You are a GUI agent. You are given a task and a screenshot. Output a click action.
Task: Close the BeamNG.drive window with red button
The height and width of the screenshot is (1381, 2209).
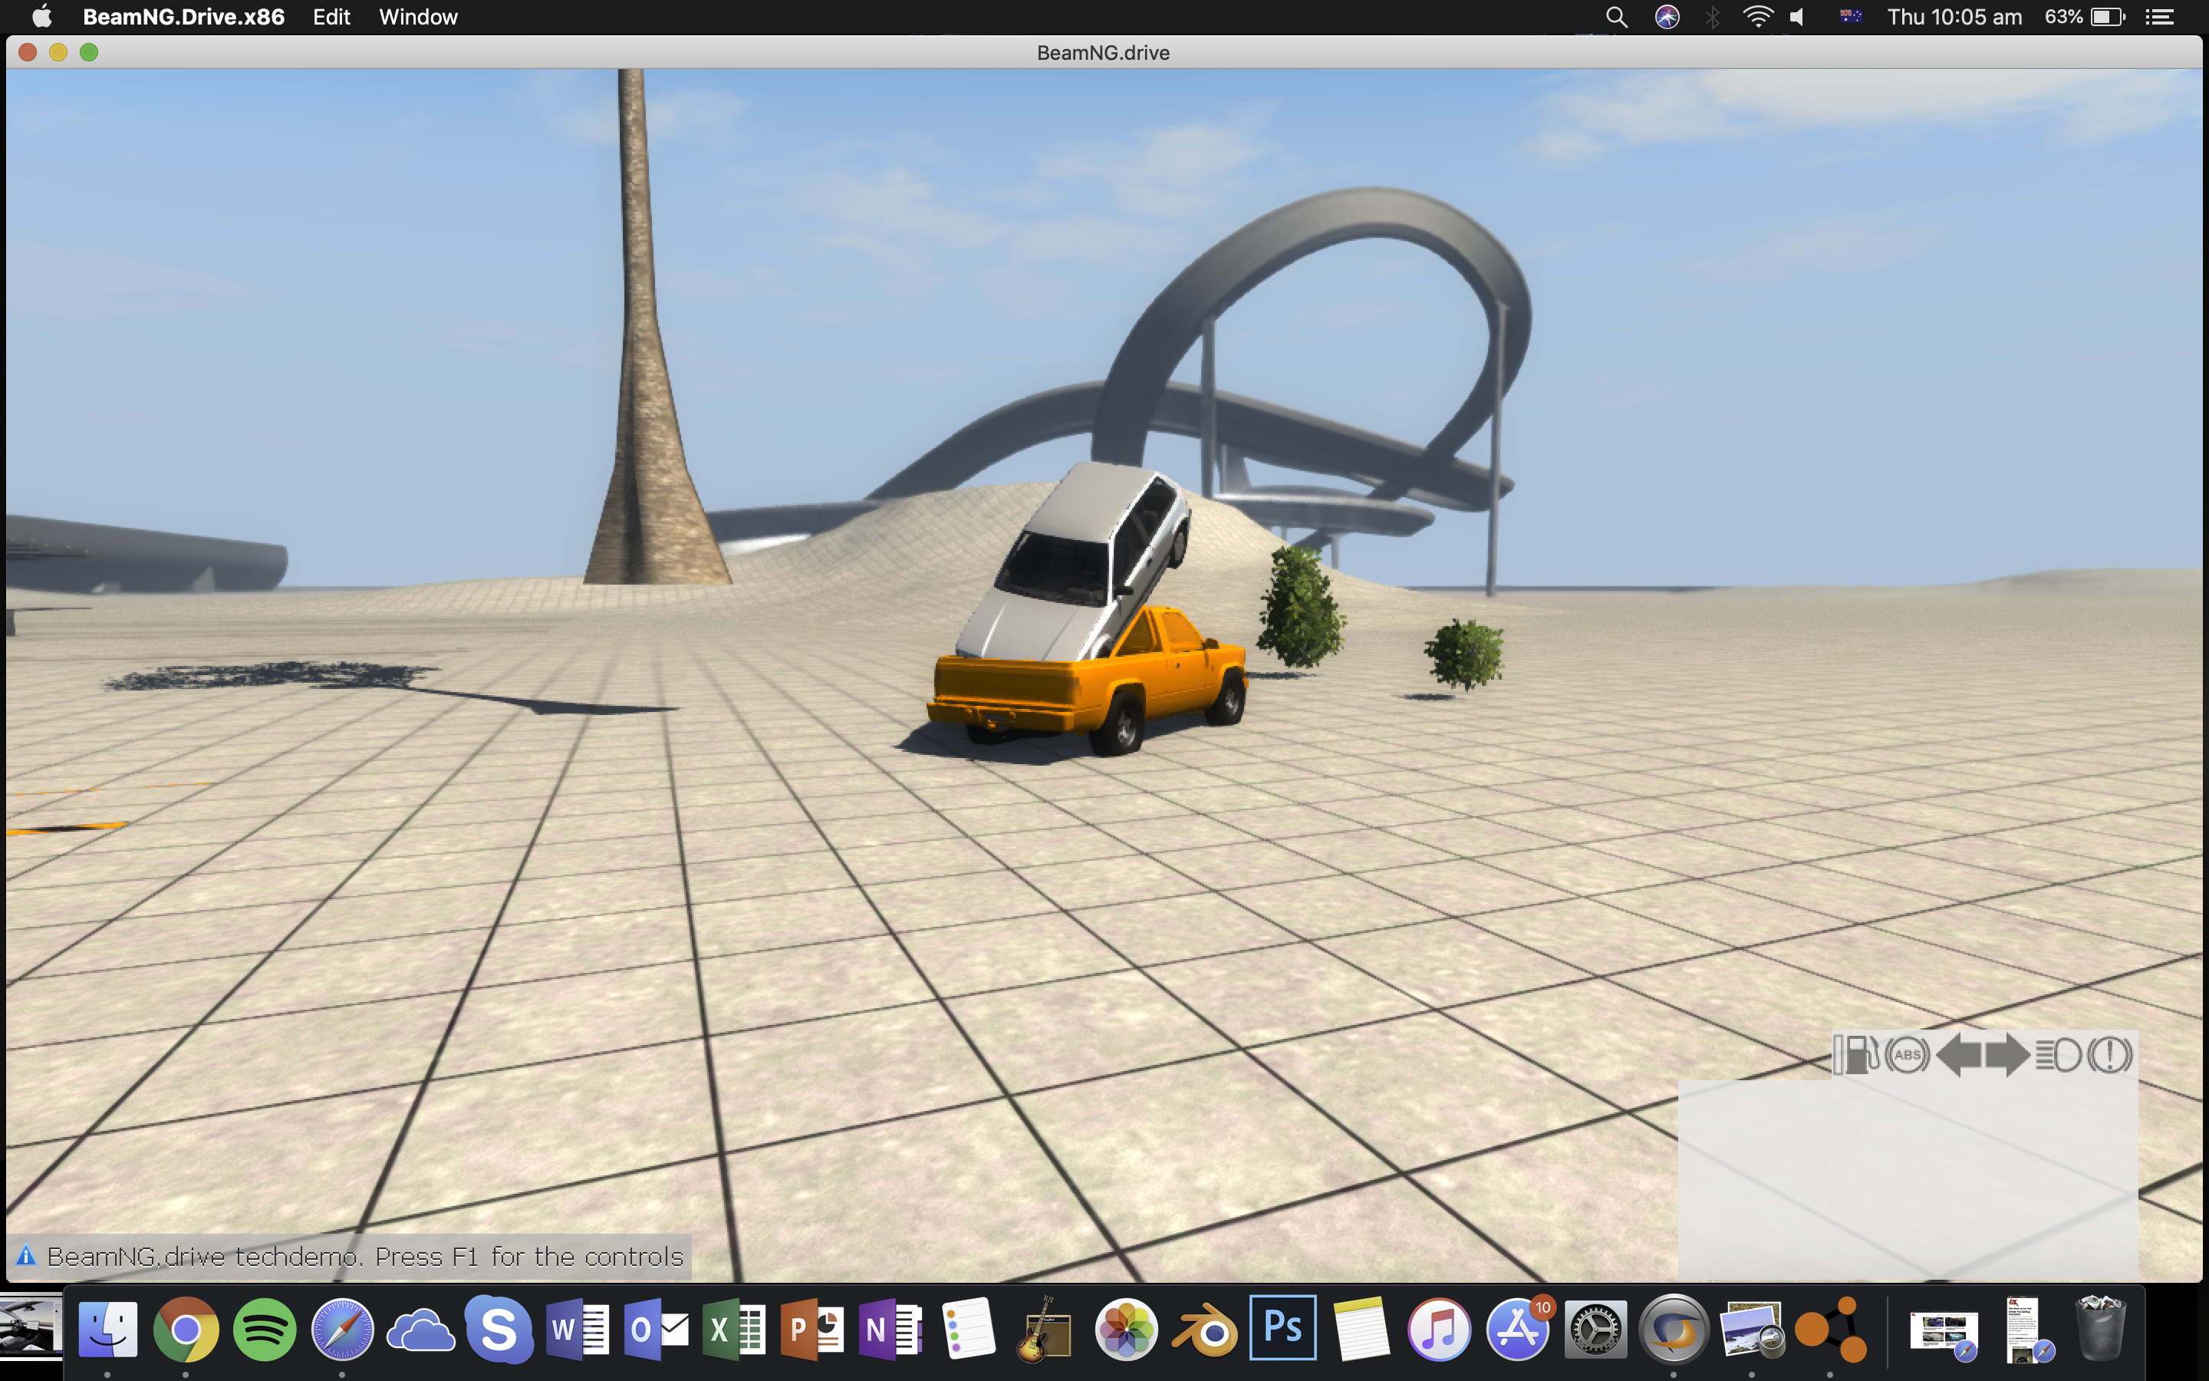(x=28, y=52)
